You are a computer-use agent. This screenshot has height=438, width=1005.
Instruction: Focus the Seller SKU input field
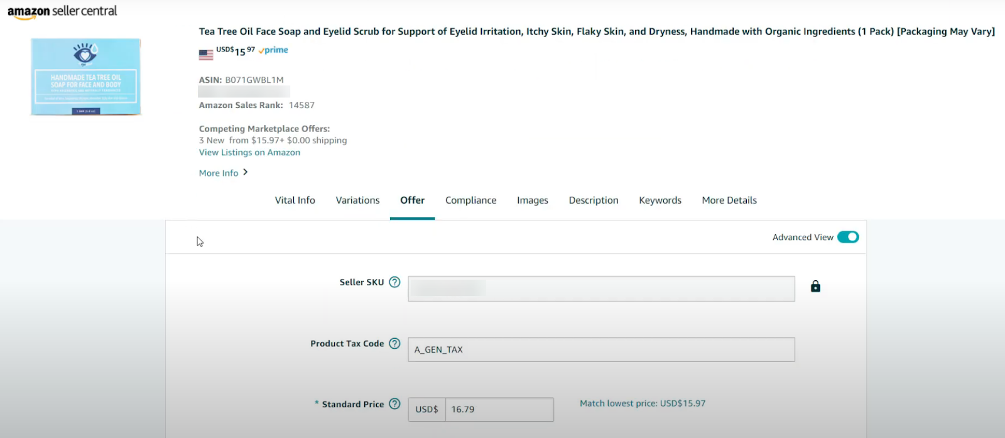601,288
